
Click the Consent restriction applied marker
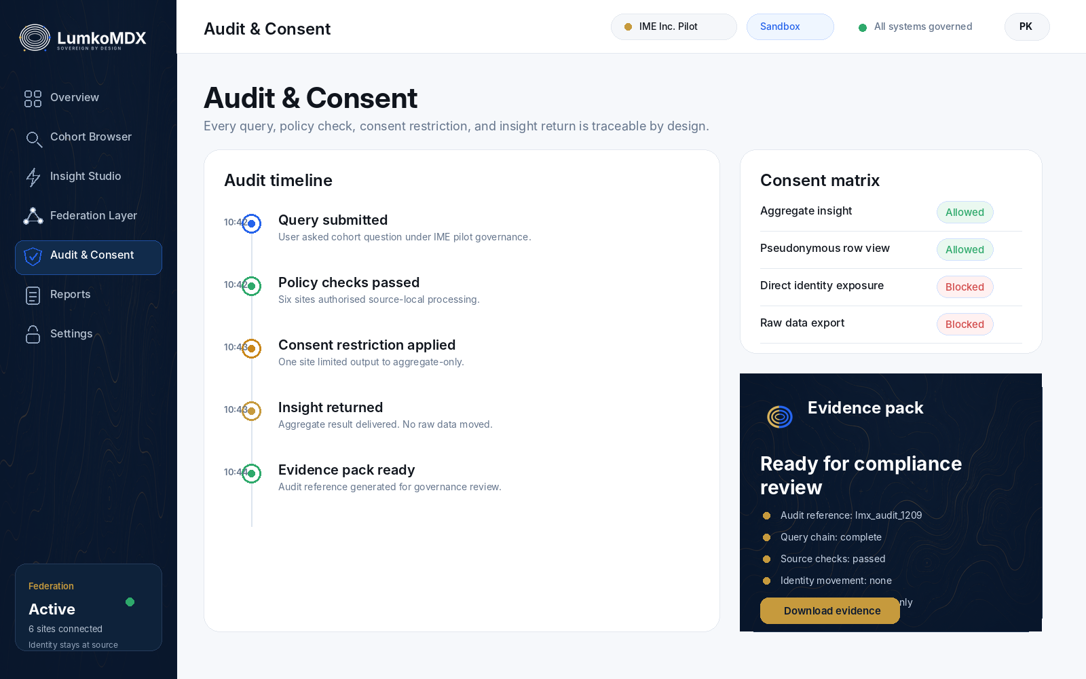coord(251,348)
